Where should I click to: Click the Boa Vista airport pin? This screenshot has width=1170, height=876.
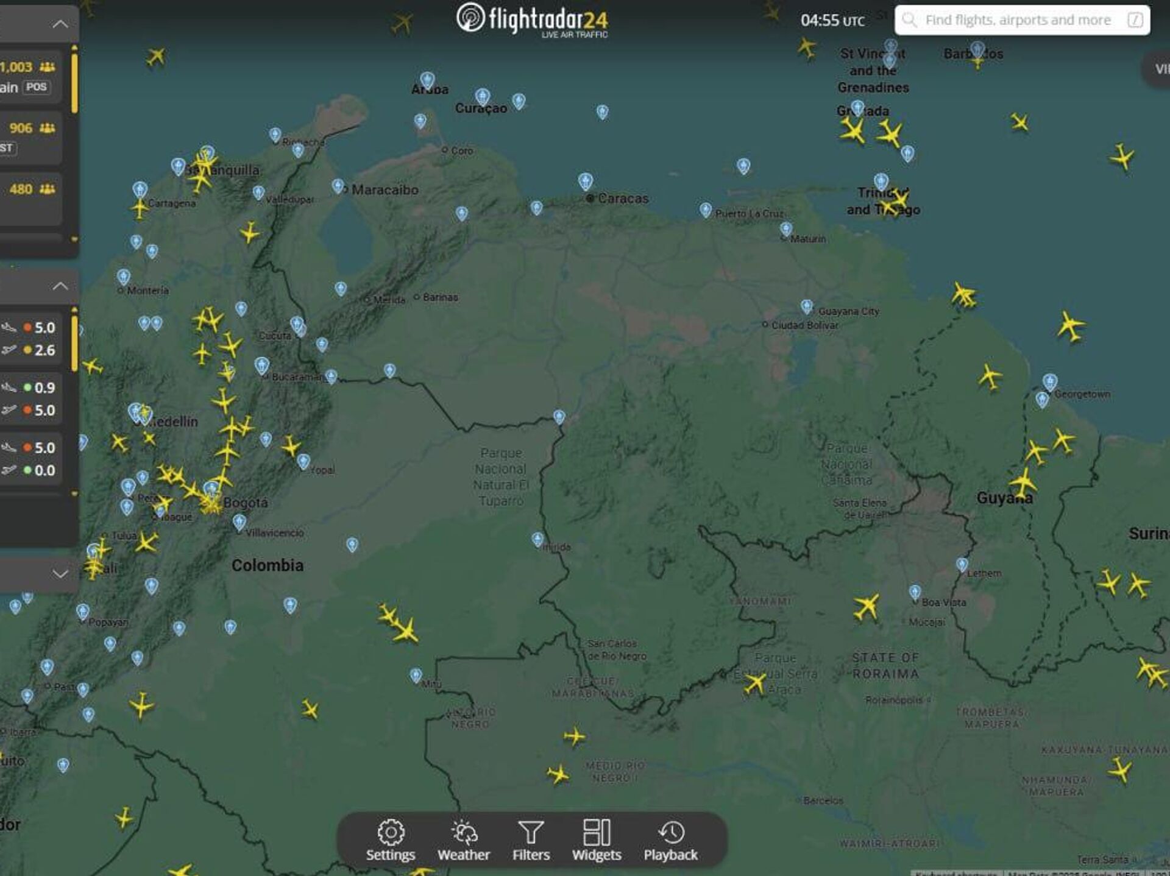[915, 592]
